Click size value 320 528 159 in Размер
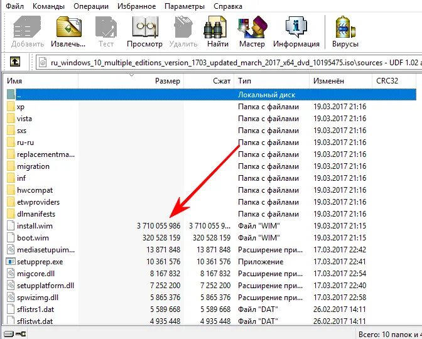The width and height of the screenshot is (422, 339). click(161, 238)
